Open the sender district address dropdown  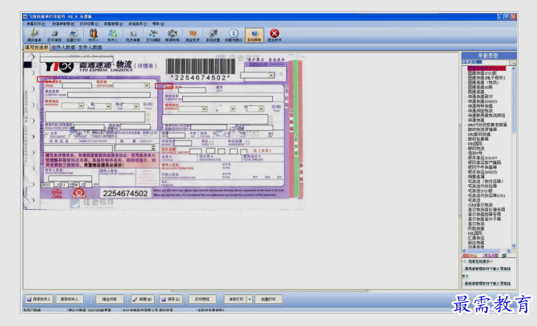136,107
